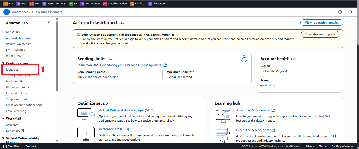The width and height of the screenshot is (359, 149).
Task: Click the 'US East (N. Virginia)' region value
Action: (273, 71)
